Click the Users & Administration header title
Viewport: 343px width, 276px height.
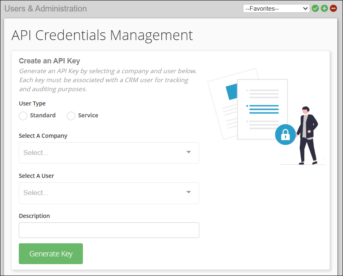tap(45, 9)
